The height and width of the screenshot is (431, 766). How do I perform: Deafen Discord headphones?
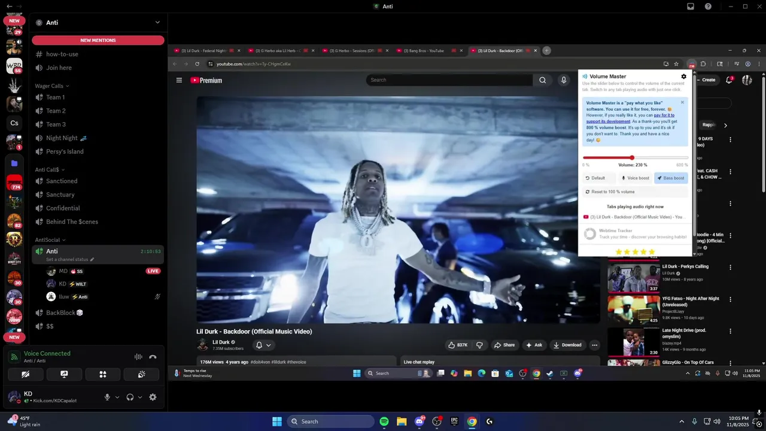pos(130,397)
